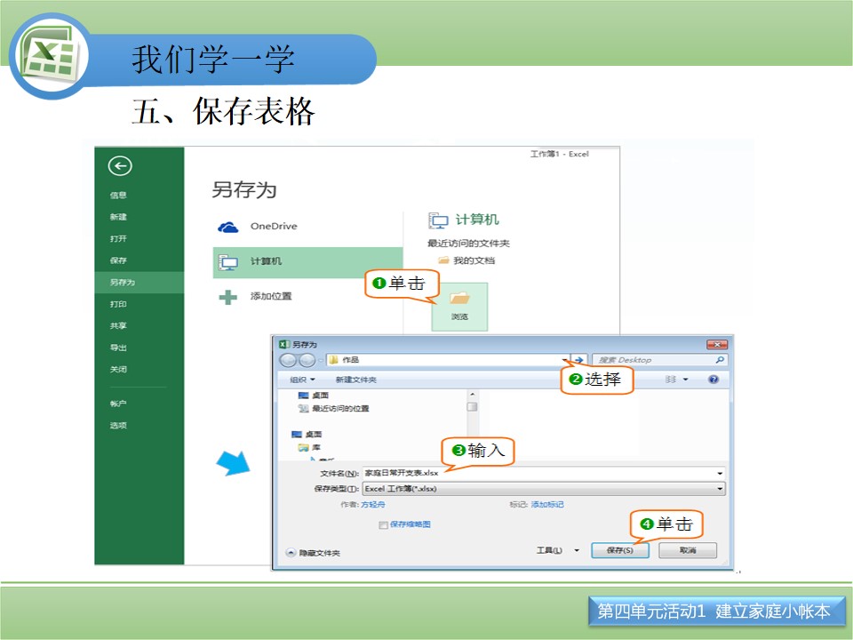Click 新建文件夹 in the dialog toolbar
853x640 pixels.
355,380
